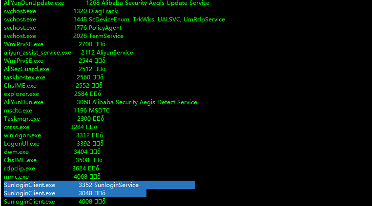Click the AliYunDun.exe Aegis Detect Service line
The width and height of the screenshot is (372, 206).
tap(101, 102)
